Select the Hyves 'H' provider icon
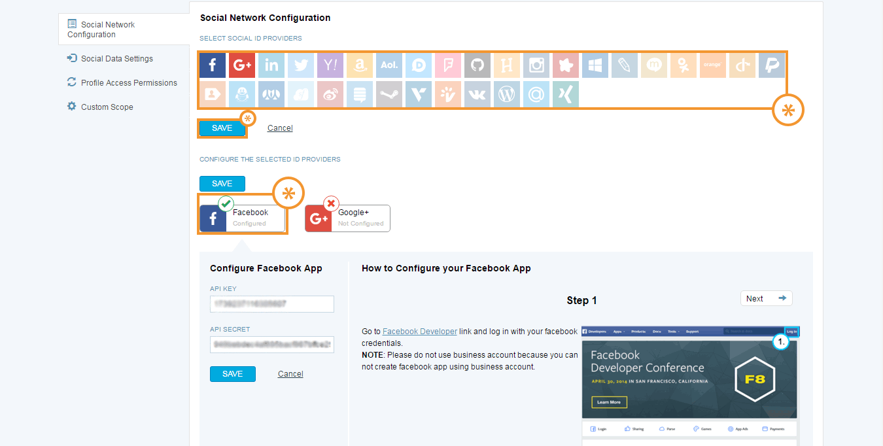 click(x=507, y=65)
